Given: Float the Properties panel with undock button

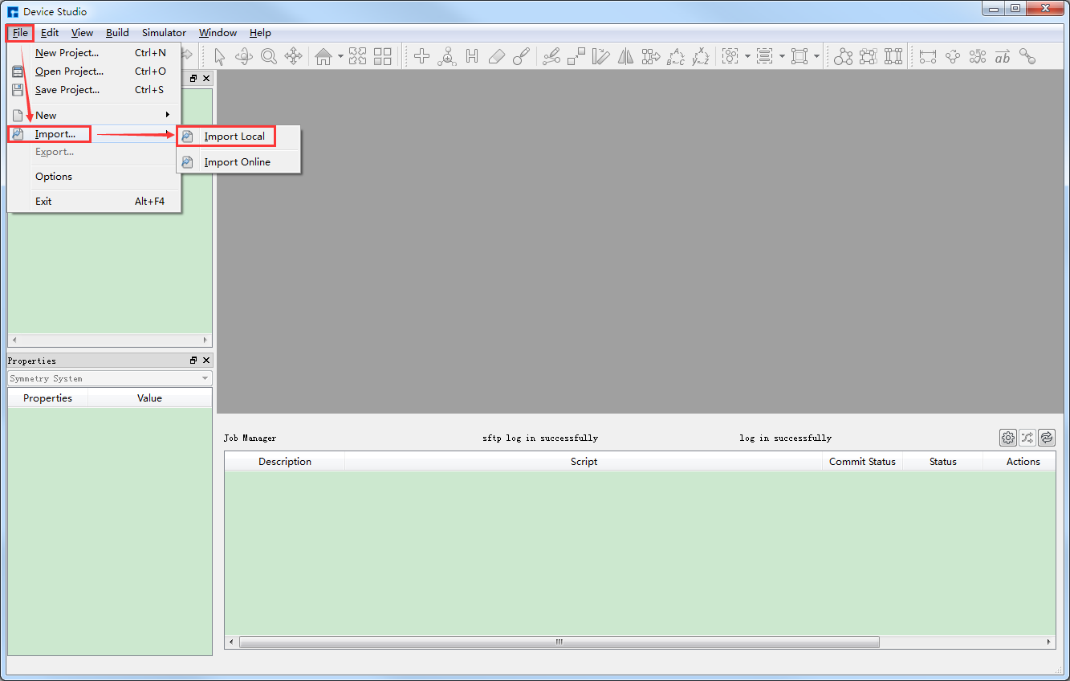Looking at the screenshot, I should 193,361.
